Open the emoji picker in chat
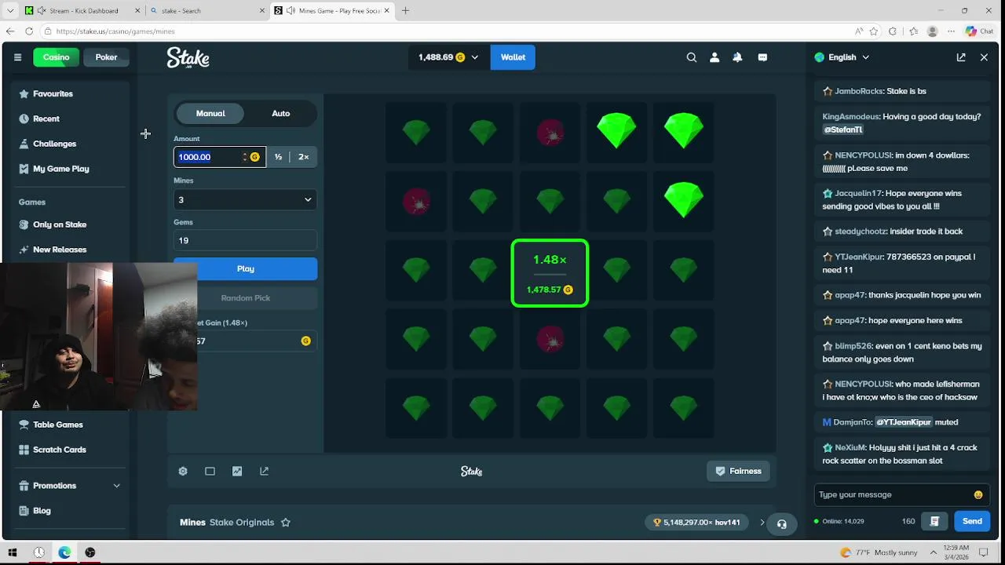 pyautogui.click(x=978, y=494)
